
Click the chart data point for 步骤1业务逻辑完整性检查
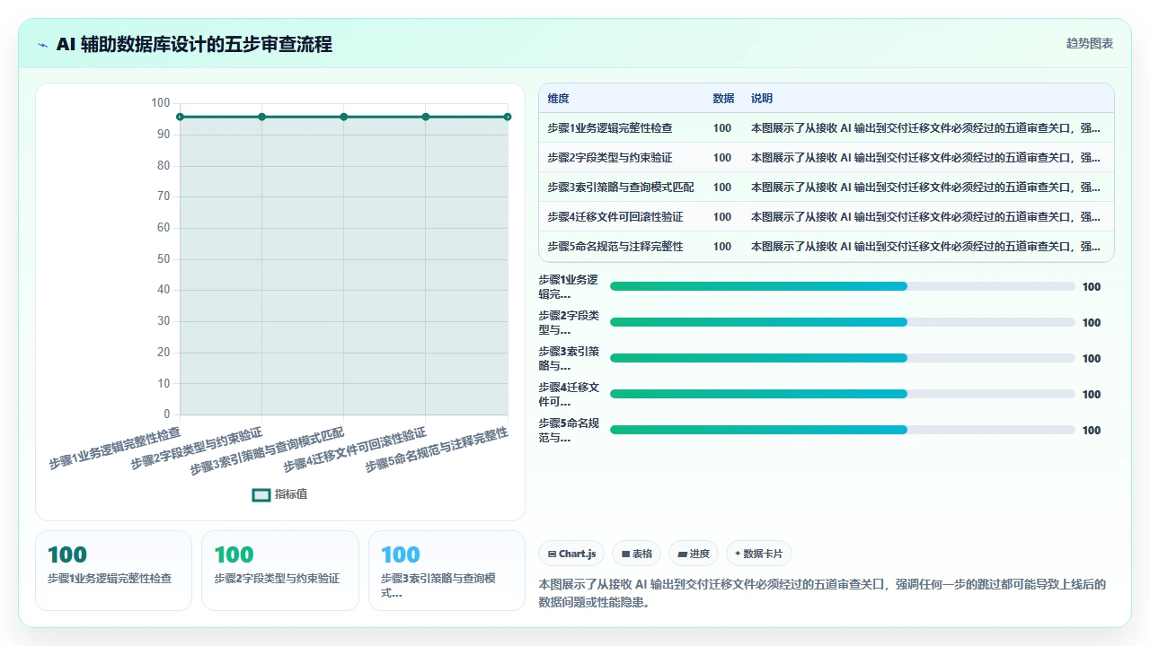(x=180, y=117)
